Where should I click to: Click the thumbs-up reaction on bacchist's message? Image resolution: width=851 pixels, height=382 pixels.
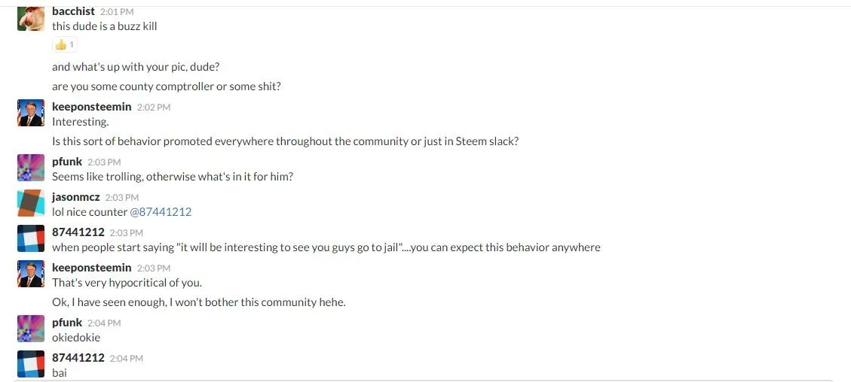click(64, 45)
